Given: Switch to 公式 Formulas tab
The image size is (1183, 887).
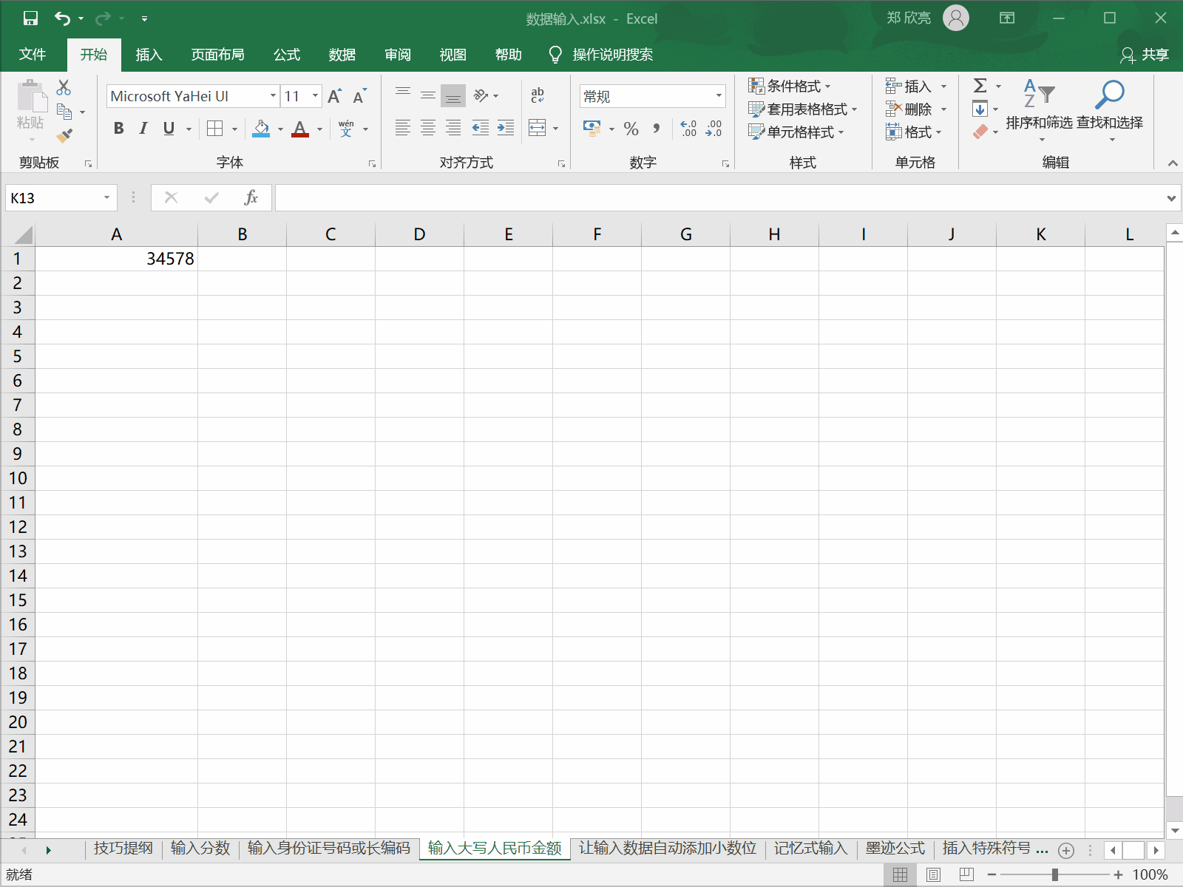Looking at the screenshot, I should pos(287,55).
